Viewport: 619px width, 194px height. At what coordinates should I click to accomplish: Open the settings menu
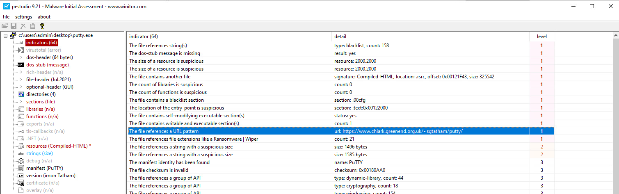23,17
